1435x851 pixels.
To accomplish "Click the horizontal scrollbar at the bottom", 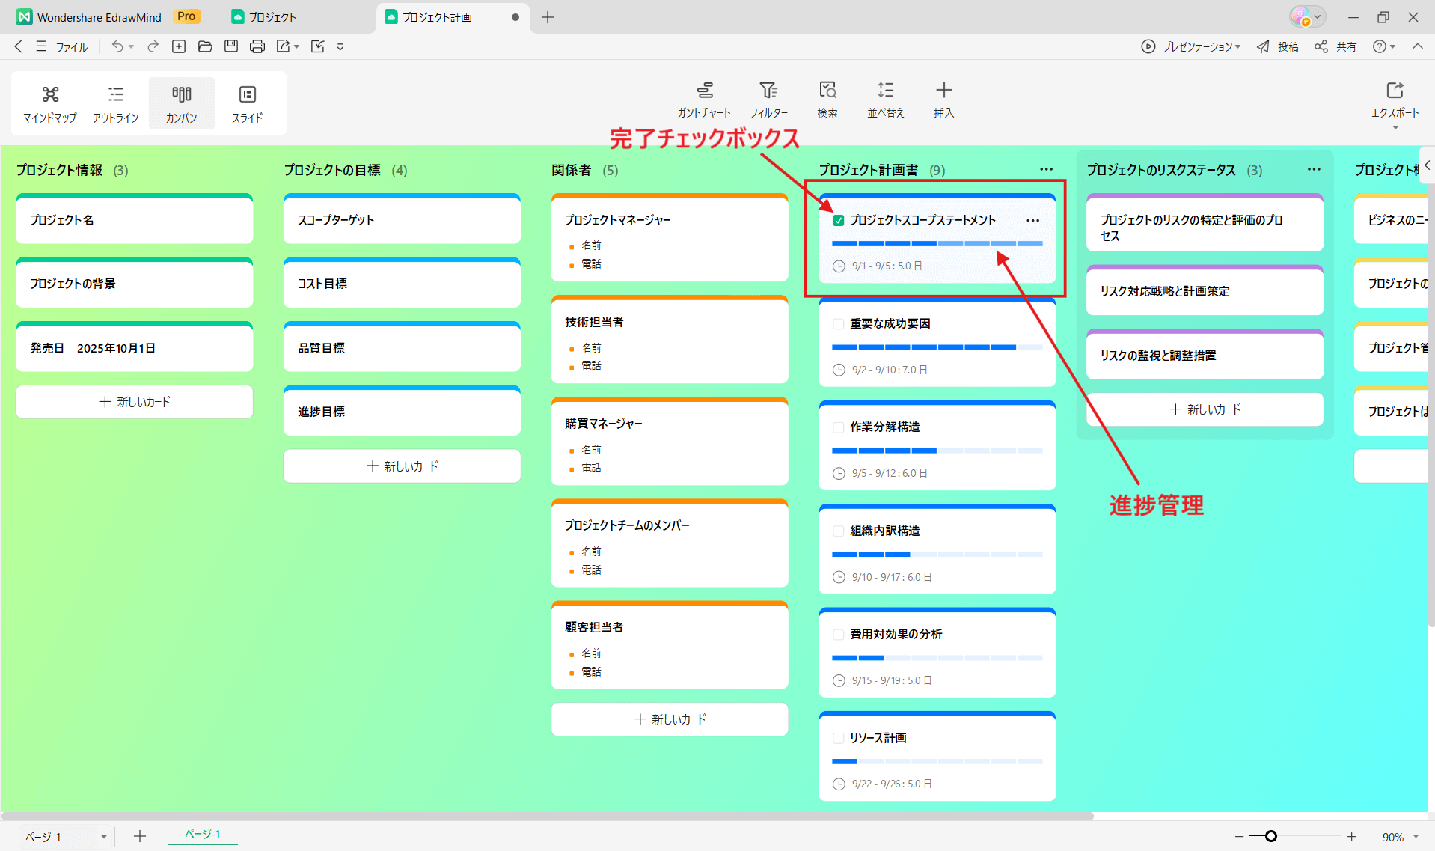I will tap(524, 816).
